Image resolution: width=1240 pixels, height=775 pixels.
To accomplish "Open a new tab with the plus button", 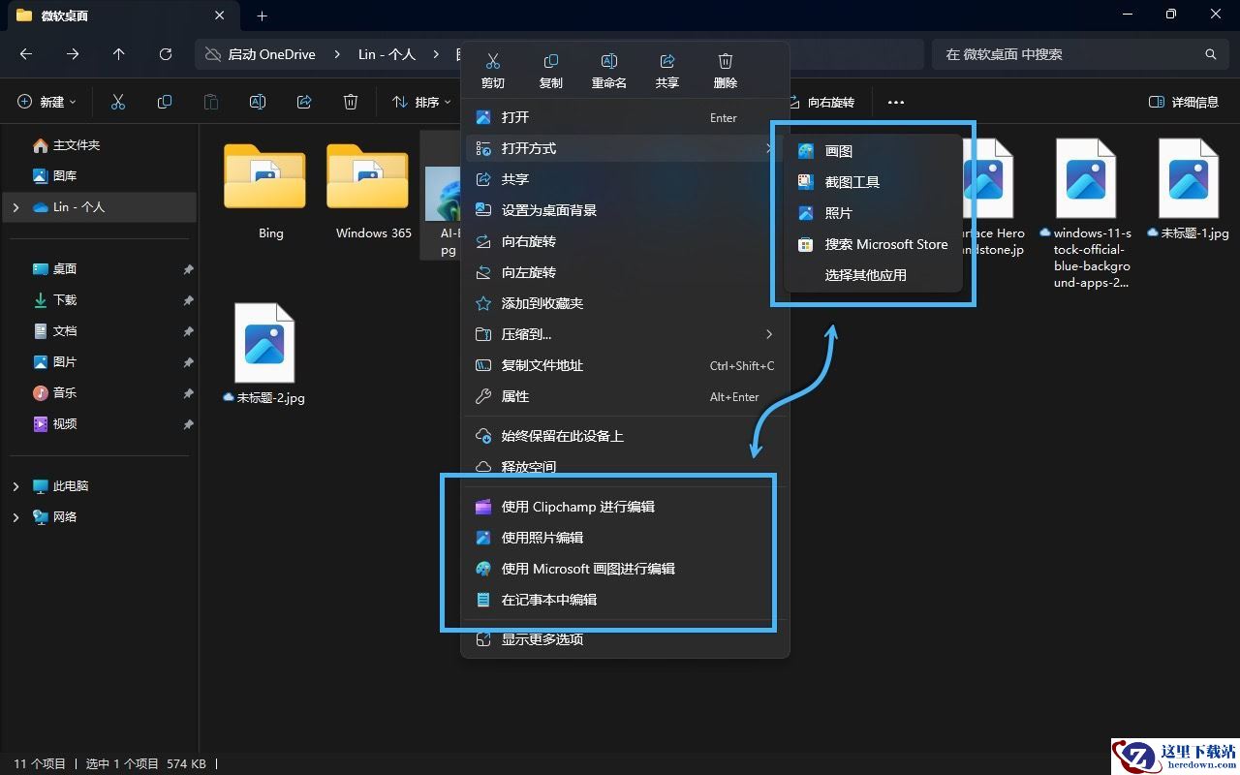I will pyautogui.click(x=262, y=15).
